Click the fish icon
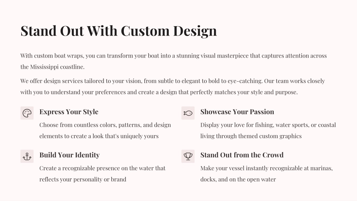Image resolution: width=357 pixels, height=201 pixels. 188,113
